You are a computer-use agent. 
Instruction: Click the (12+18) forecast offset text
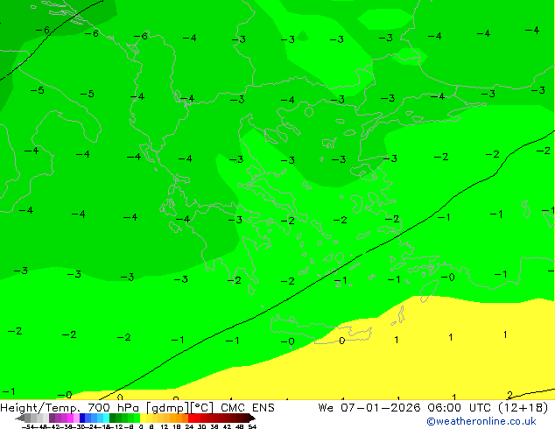tap(523, 408)
